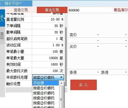Edit 超价启用笔数 value 1 笔
Screen dimensions: 128x108
(x=48, y=39)
